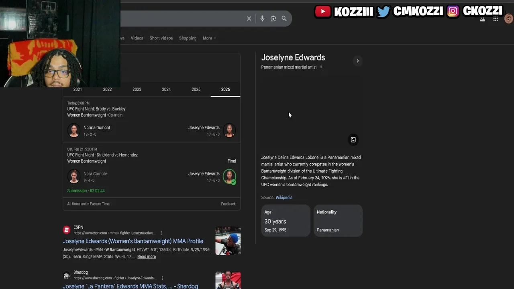
Task: Click Joselyne Edwards winner photo with green check
Action: [229, 177]
